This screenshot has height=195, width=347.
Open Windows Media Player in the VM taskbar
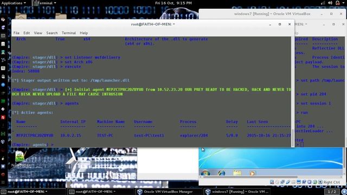[252, 173]
